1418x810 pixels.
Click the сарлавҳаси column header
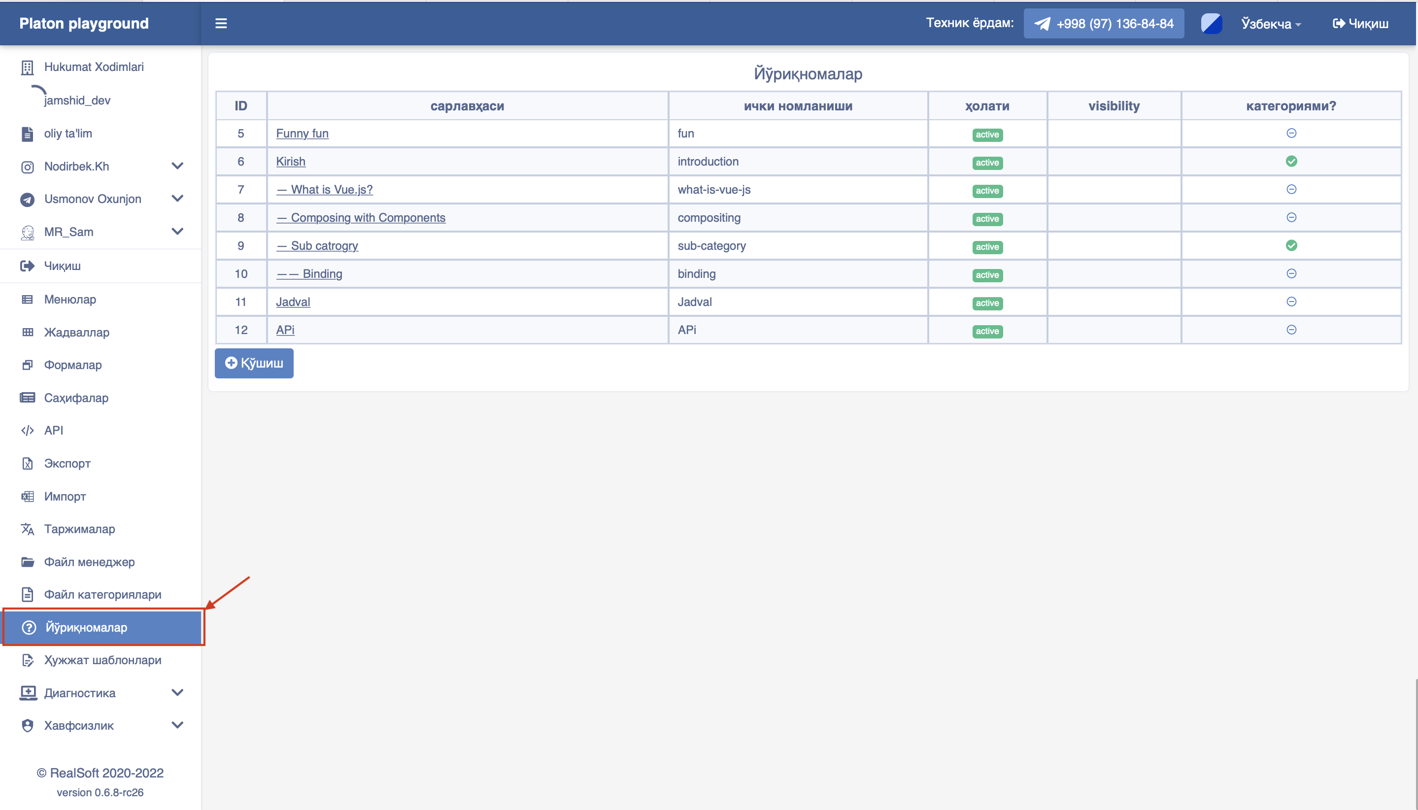(467, 106)
